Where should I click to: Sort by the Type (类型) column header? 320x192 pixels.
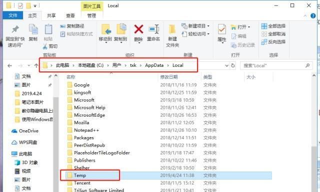pyautogui.click(x=207, y=77)
